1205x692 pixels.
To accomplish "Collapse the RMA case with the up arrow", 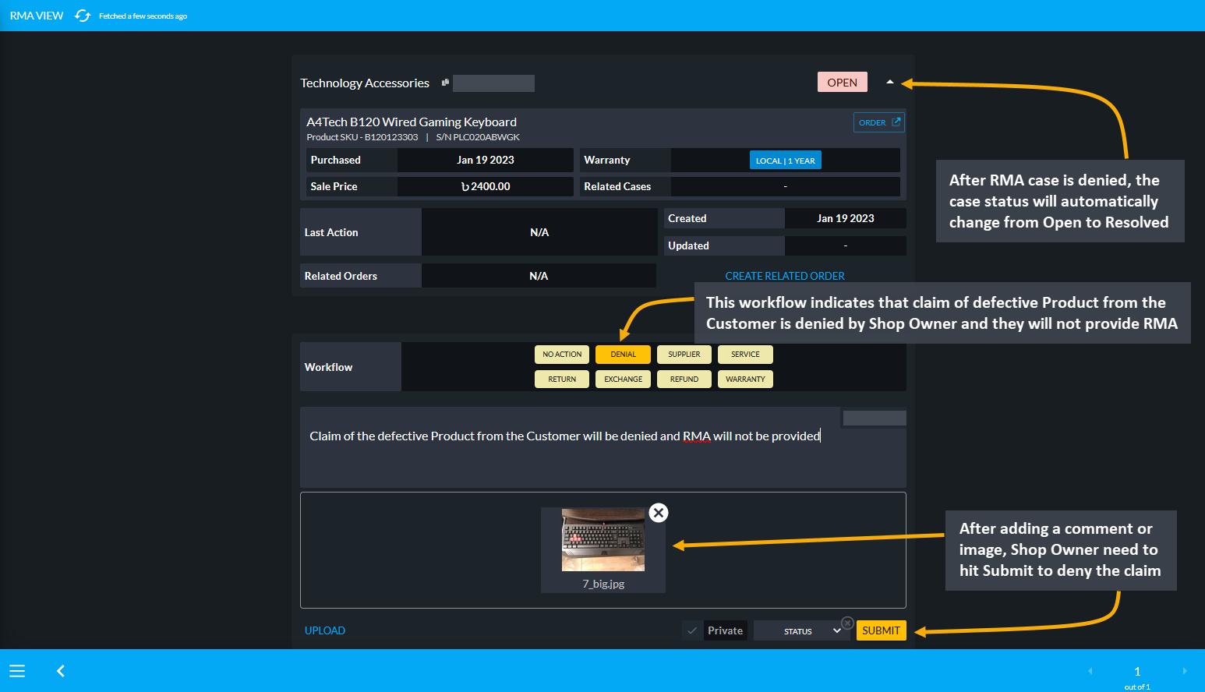I will [x=889, y=82].
